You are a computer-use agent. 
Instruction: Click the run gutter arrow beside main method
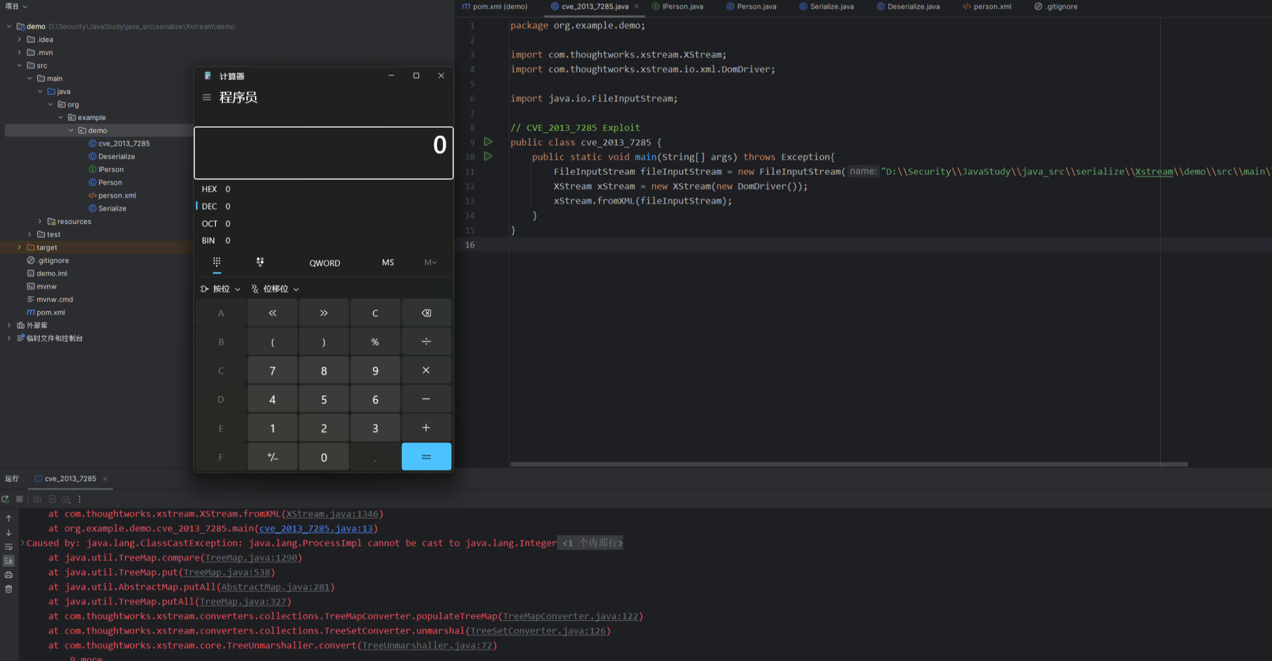(488, 157)
